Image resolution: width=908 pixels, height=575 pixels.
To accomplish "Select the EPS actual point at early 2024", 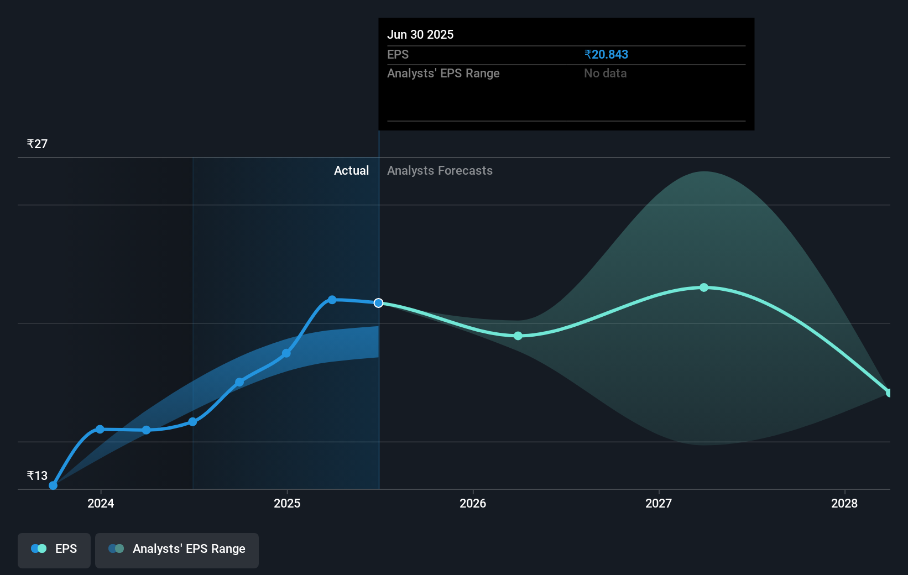I will pyautogui.click(x=100, y=429).
